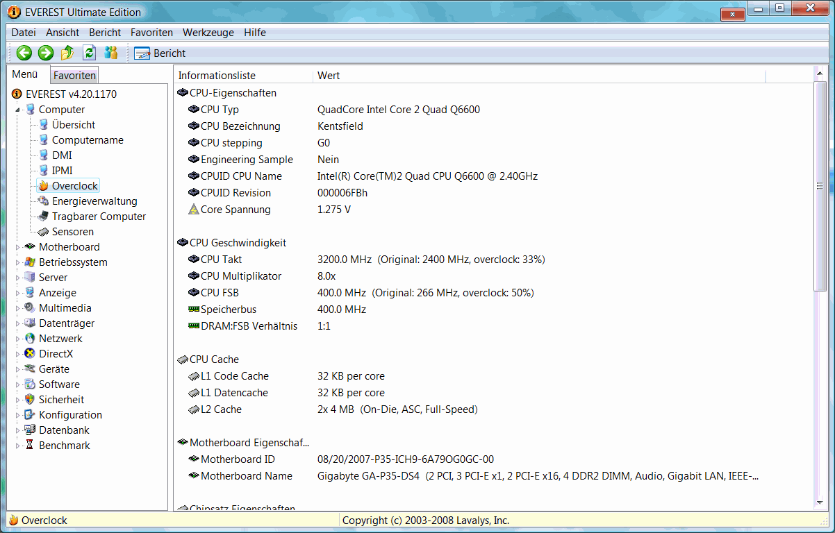
Task: Click the DMI icon in tree
Action: click(x=43, y=155)
